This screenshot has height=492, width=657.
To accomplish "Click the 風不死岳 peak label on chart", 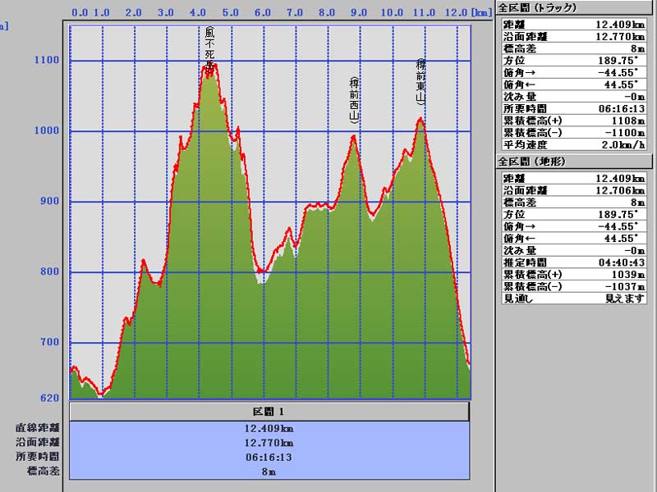I will (210, 49).
